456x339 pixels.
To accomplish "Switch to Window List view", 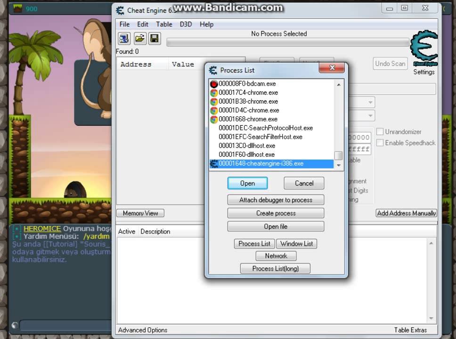I will 296,243.
